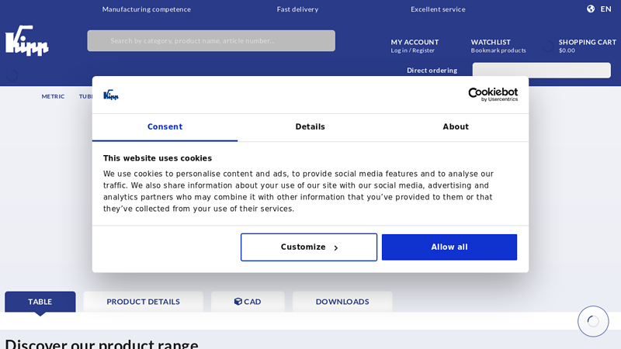Expand the Customize cookie options
This screenshot has width=621, height=349.
(309, 247)
